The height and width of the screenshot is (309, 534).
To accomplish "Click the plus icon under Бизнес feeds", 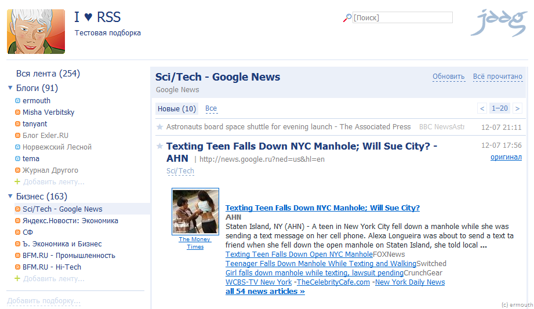I will point(17,278).
